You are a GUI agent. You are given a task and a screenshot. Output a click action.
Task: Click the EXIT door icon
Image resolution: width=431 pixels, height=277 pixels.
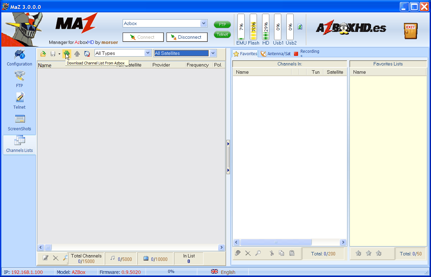point(410,31)
